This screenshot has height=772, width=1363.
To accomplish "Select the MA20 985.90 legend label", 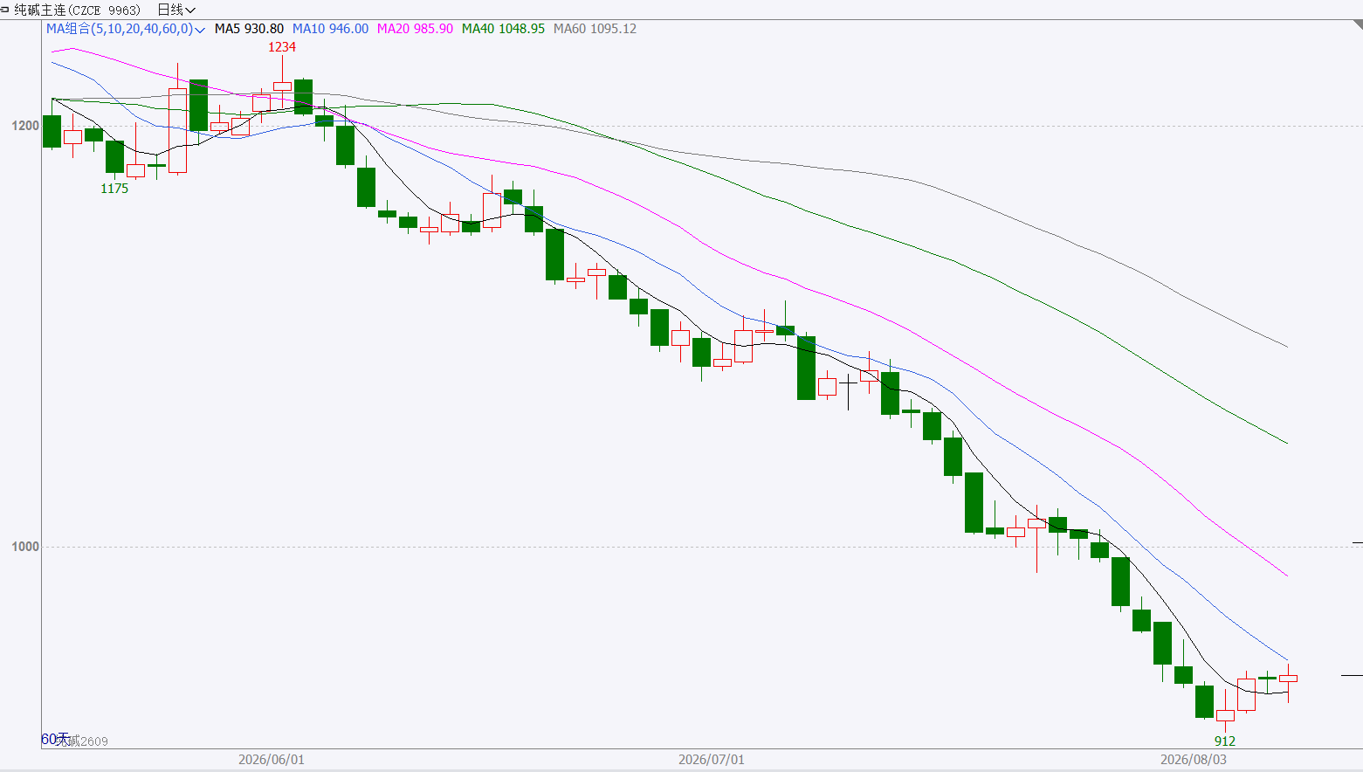I will (415, 29).
